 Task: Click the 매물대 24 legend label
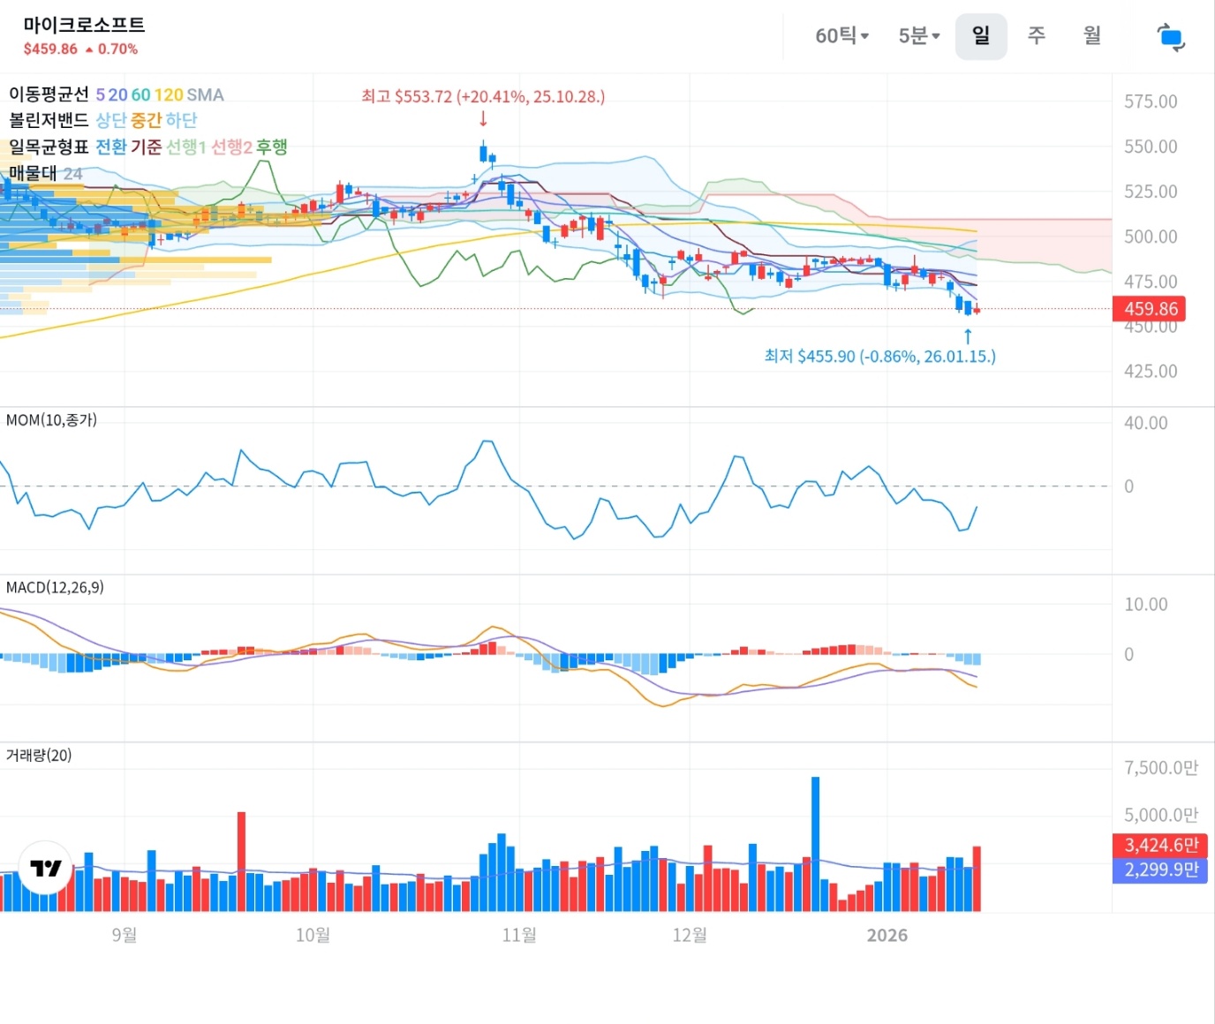[x=46, y=174]
